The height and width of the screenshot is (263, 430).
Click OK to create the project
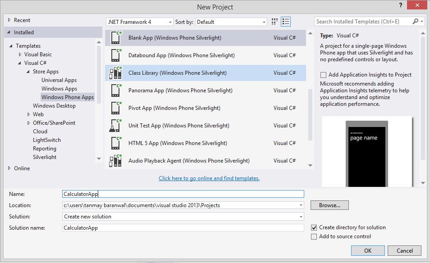point(368,251)
